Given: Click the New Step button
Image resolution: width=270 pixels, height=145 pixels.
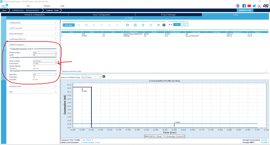Looking at the screenshot, I should click(69, 25).
